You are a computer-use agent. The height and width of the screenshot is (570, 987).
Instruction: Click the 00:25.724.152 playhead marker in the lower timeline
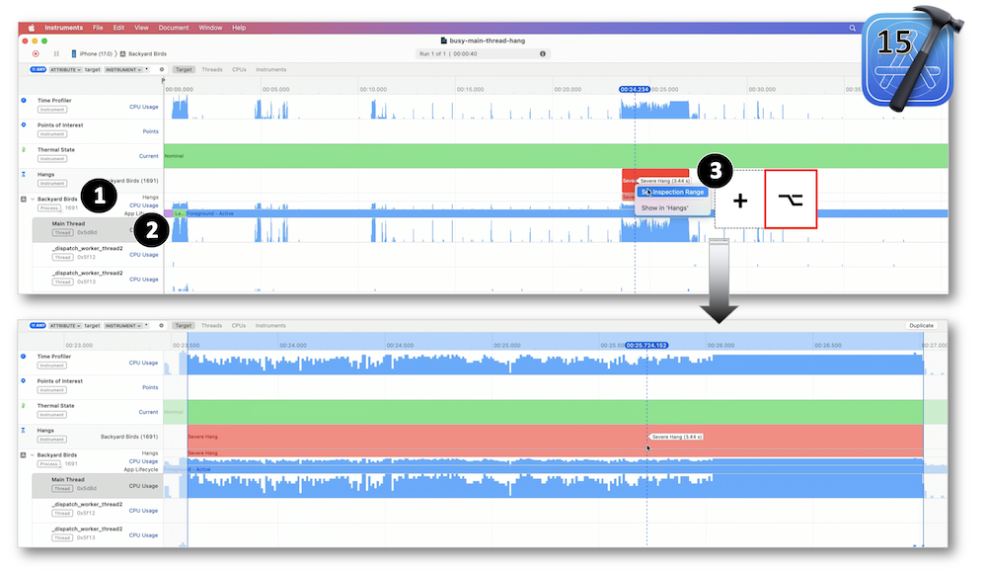(x=647, y=345)
